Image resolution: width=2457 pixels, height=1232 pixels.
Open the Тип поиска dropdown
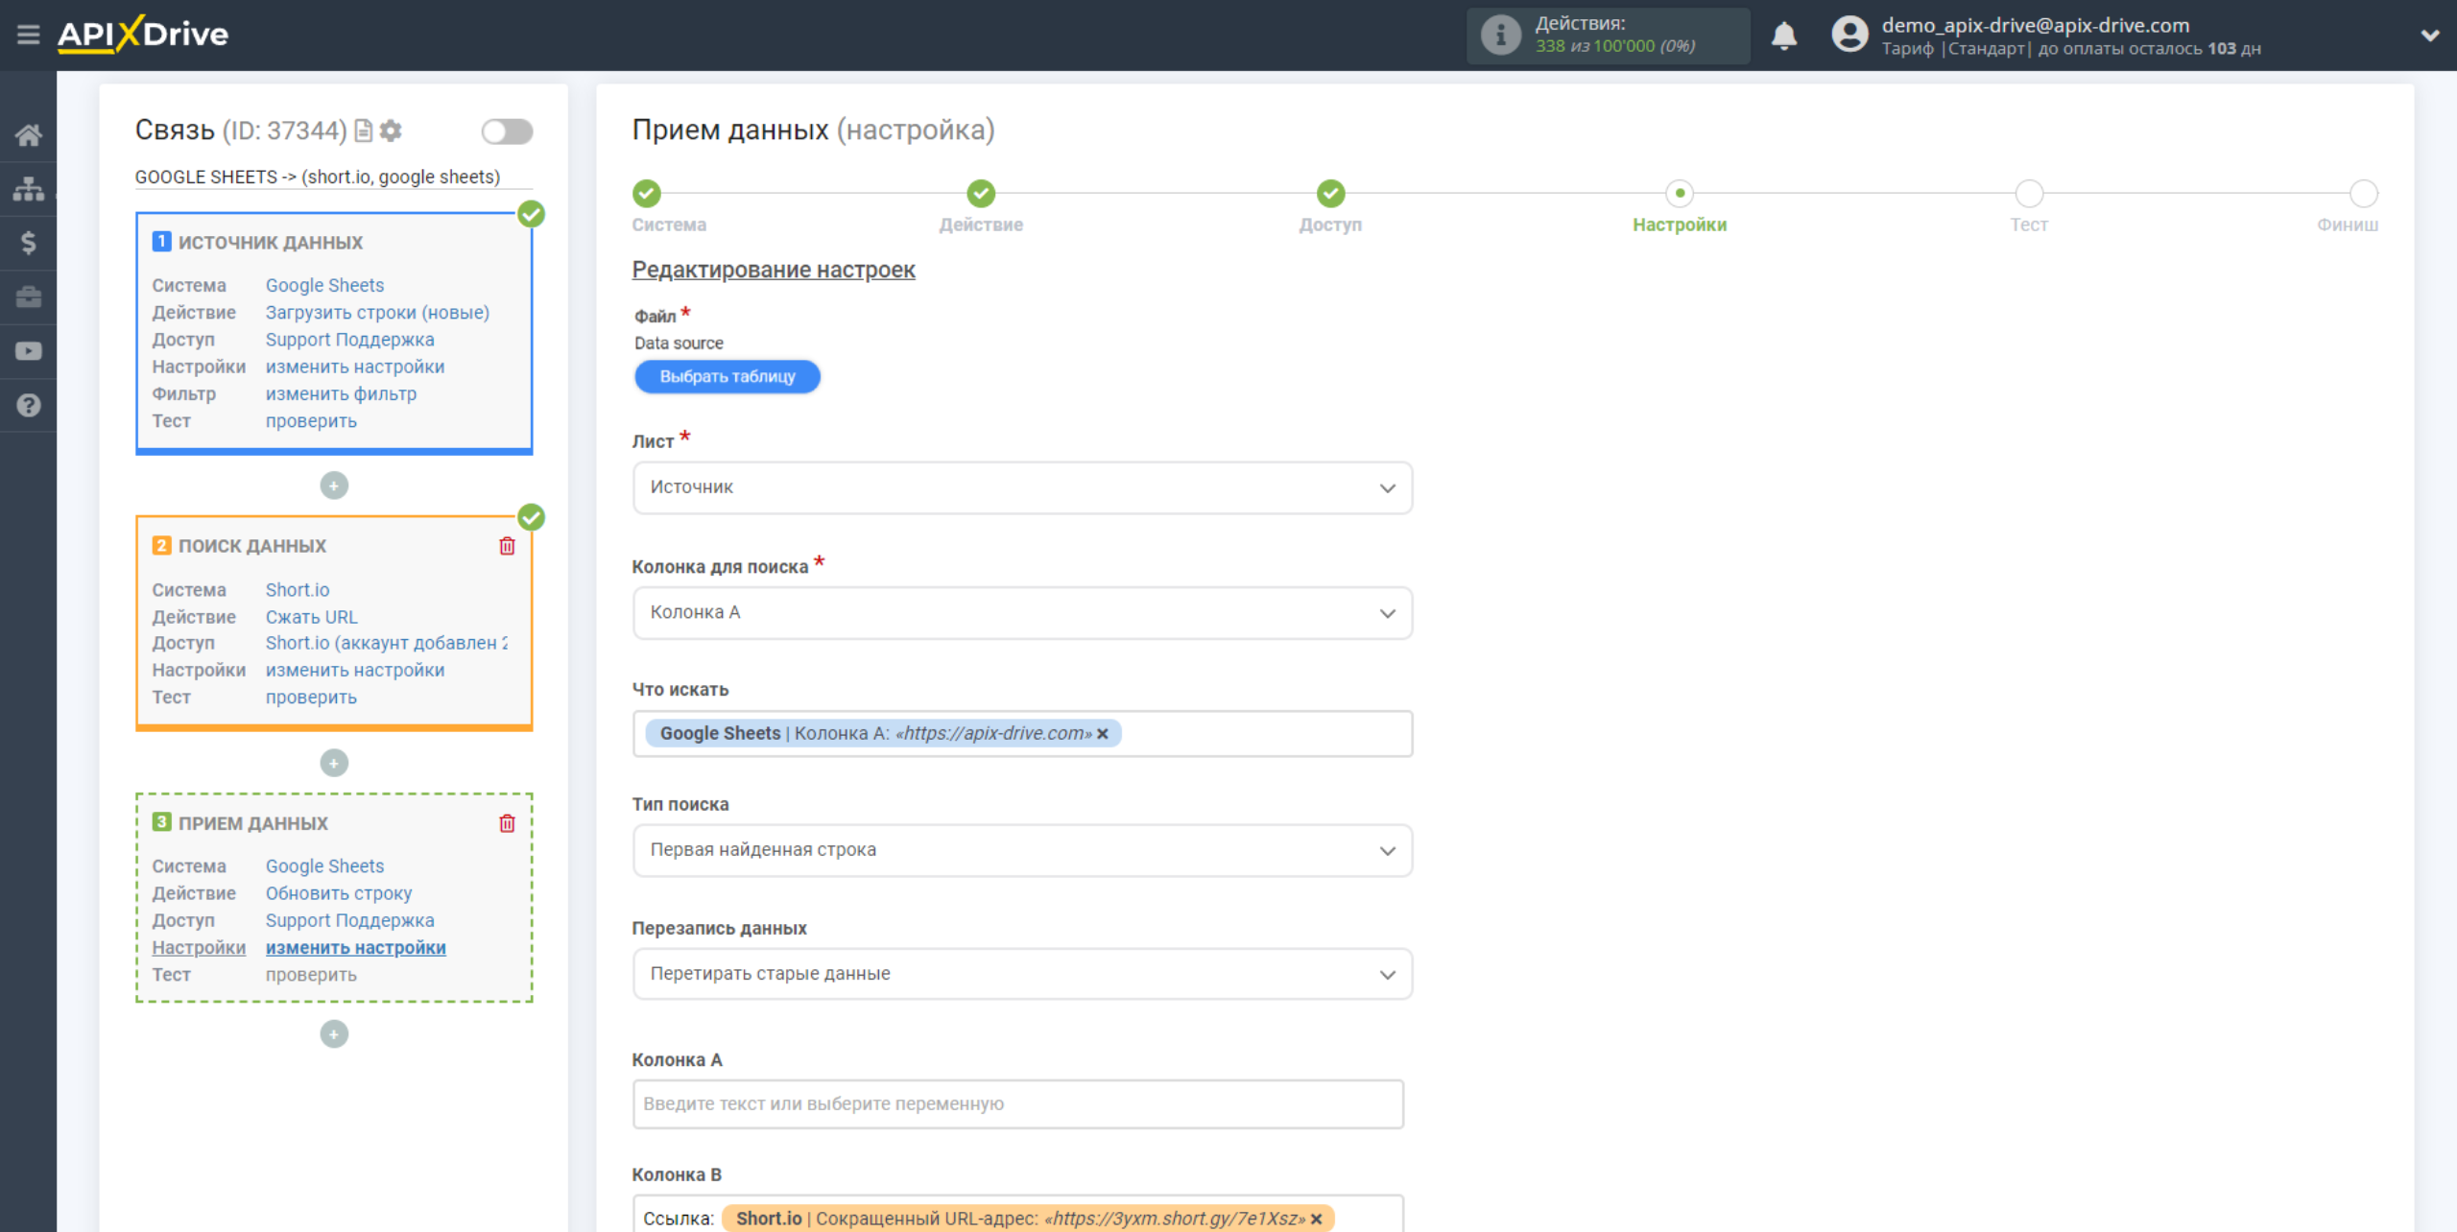click(1022, 851)
